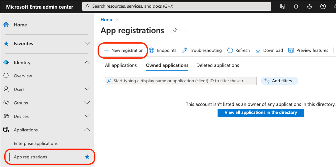Click the Preview features label in the toolbar

point(312,50)
